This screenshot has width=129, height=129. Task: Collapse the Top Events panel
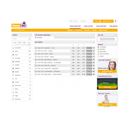tap(94, 42)
